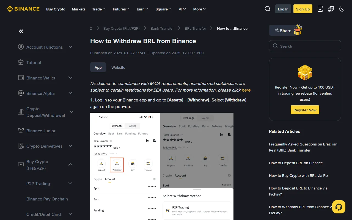Expand Credit/Debit Card subsection
Image resolution: width=352 pixels, height=220 pixels.
[70, 214]
